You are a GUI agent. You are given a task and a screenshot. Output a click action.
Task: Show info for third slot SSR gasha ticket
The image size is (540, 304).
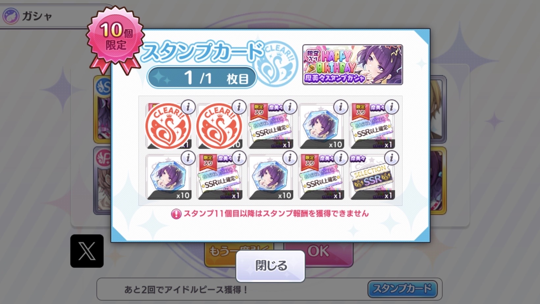tap(290, 107)
